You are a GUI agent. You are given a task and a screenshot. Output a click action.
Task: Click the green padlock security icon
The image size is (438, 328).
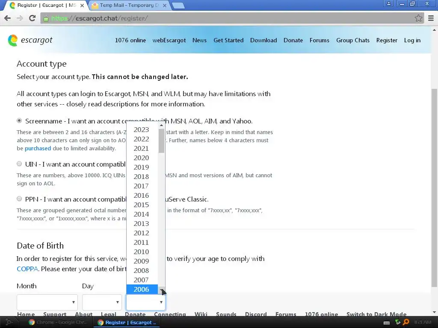[x=46, y=18]
